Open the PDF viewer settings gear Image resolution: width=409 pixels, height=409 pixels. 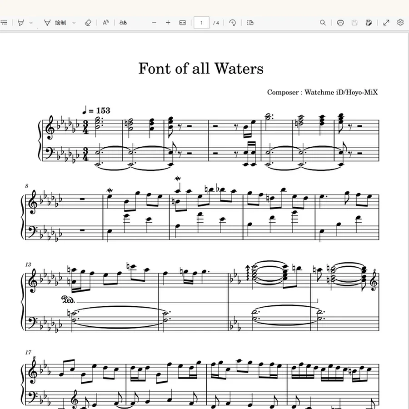(400, 22)
